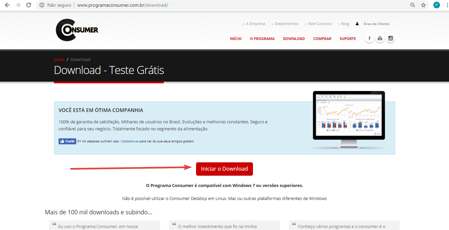
Task: Open the YouTube channel icon
Action: (x=380, y=38)
